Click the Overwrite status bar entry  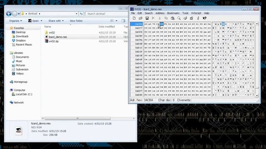pos(184,100)
